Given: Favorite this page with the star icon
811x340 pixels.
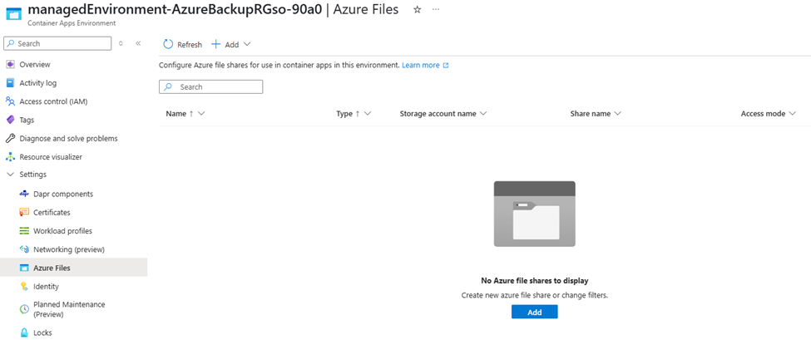Looking at the screenshot, I should click(x=418, y=10).
